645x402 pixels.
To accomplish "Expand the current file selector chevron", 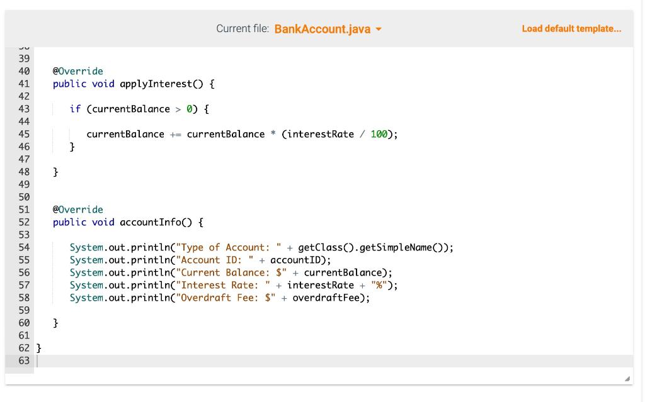I will pos(378,28).
